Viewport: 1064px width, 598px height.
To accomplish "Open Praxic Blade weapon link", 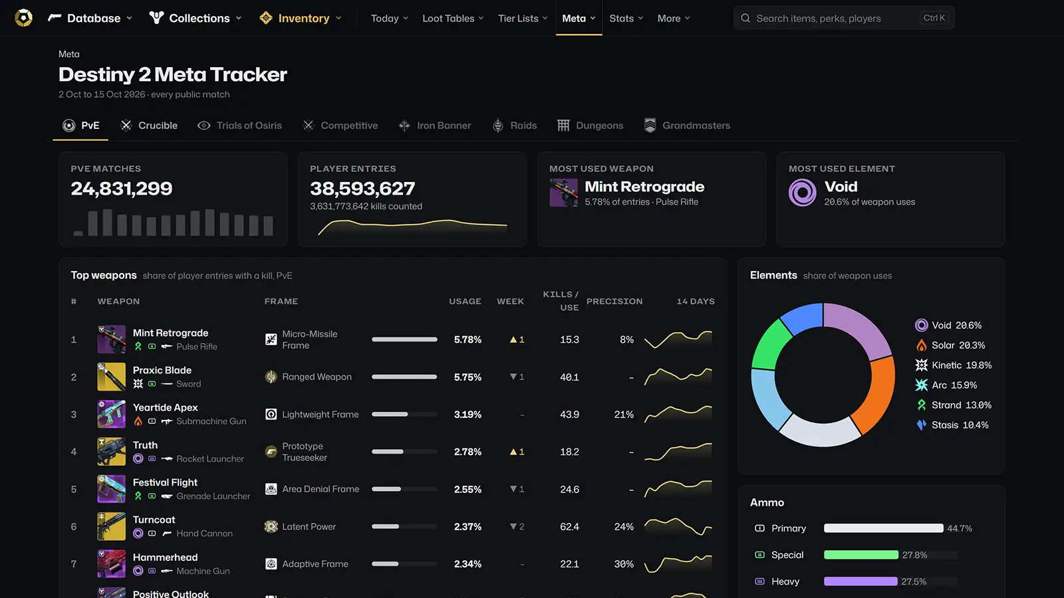I will 162,370.
